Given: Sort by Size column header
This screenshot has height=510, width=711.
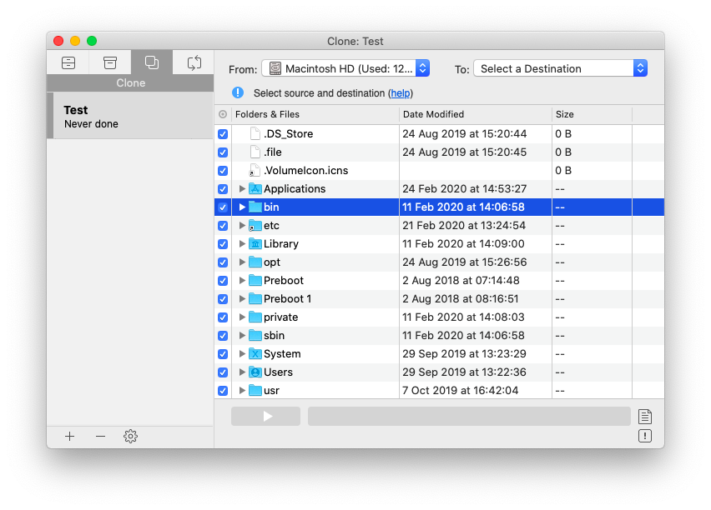Looking at the screenshot, I should pos(592,114).
